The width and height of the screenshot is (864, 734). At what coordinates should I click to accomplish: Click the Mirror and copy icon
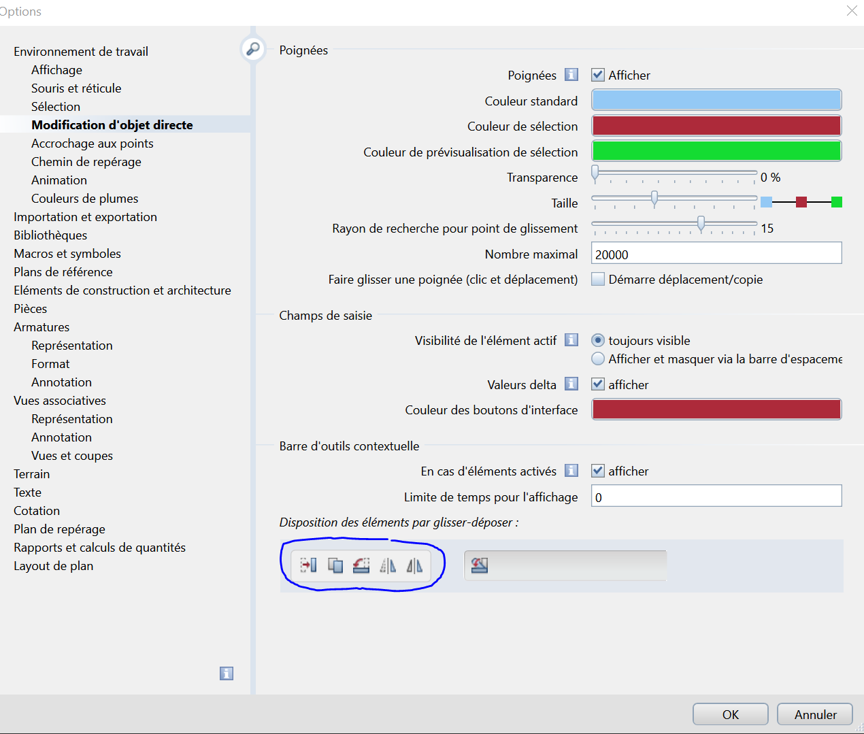tap(414, 565)
